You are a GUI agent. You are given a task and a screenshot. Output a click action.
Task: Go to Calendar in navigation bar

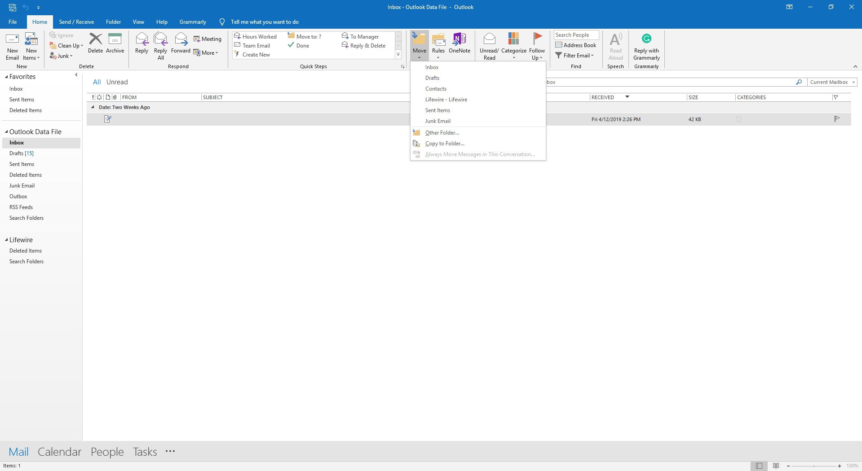coord(59,452)
